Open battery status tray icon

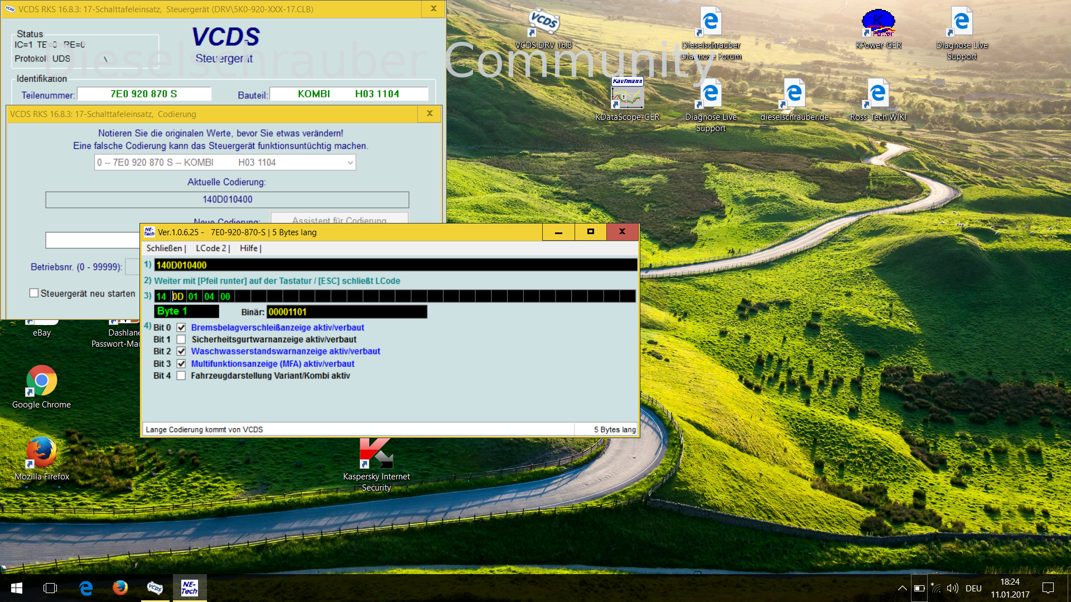pos(919,588)
